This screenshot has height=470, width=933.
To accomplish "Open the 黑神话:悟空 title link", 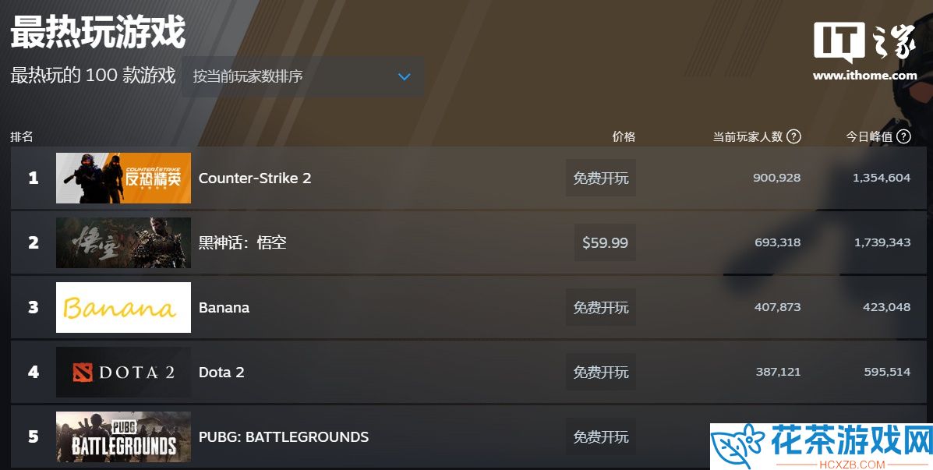I will point(242,242).
